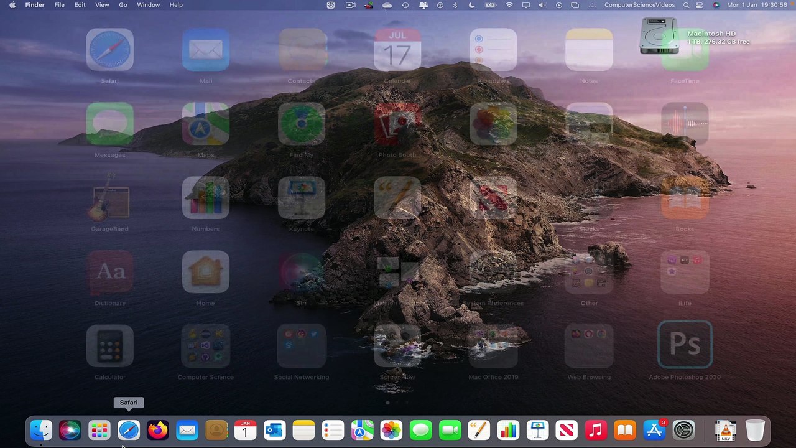Open the File menu

point(60,5)
